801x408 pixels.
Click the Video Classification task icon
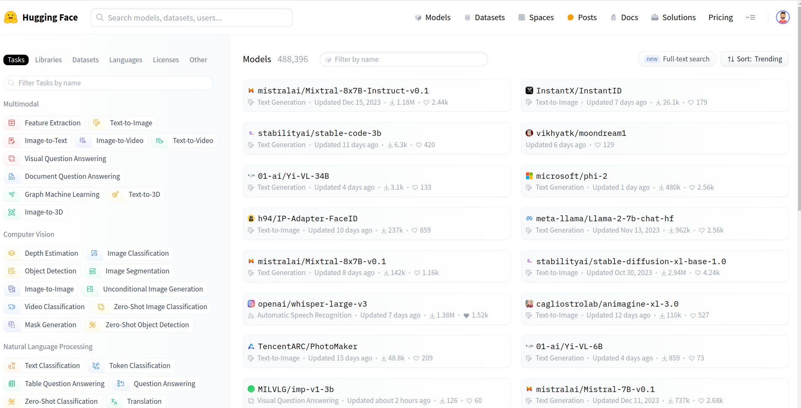pos(12,307)
